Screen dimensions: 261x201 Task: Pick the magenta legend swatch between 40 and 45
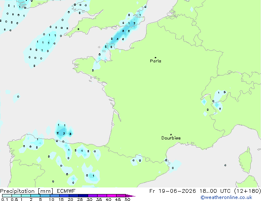(x=112, y=196)
